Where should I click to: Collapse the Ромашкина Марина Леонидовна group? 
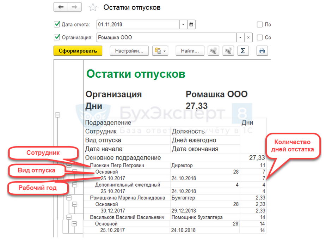click(x=69, y=198)
